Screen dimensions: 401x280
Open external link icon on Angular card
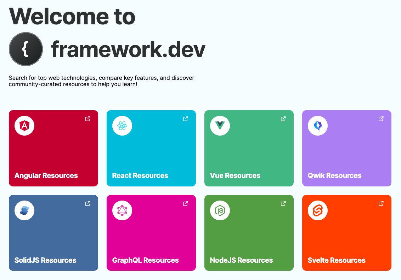pyautogui.click(x=88, y=119)
